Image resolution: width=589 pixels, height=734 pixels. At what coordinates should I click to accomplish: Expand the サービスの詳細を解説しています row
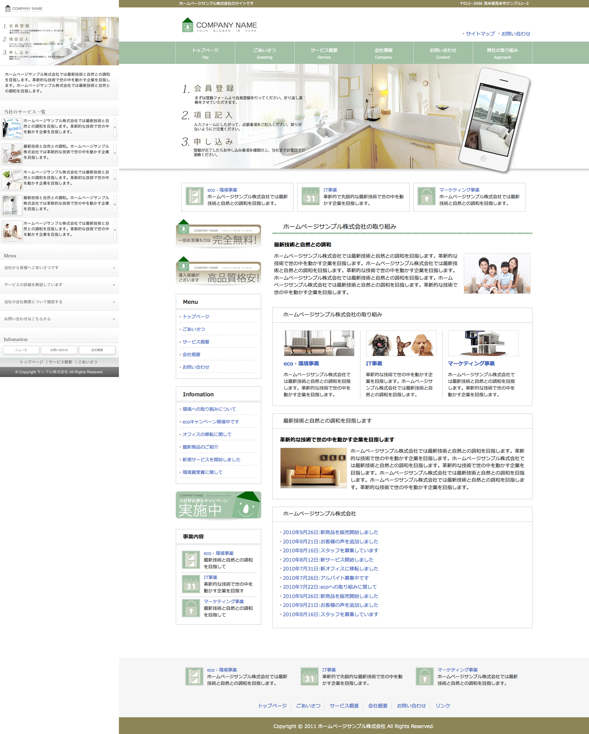(59, 285)
